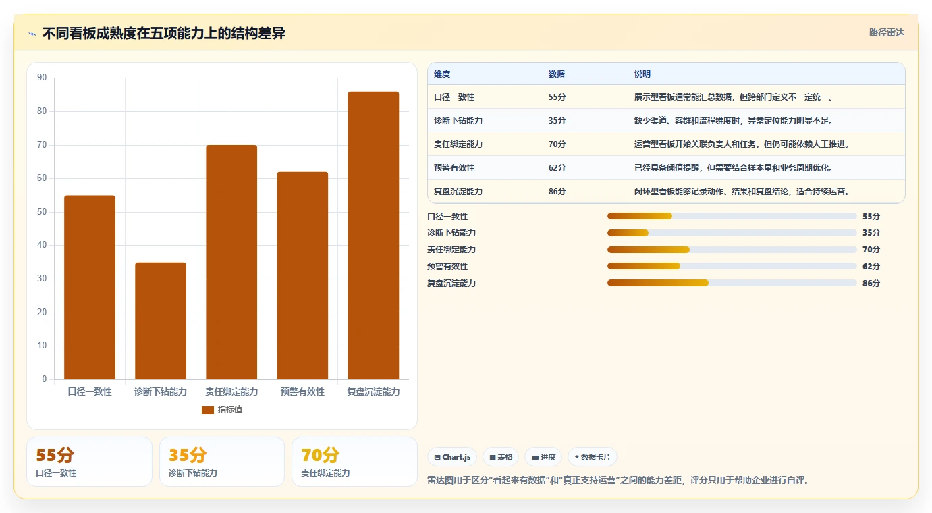Click the 诊断下钻能力 bar in chart
Image resolution: width=932 pixels, height=513 pixels.
[161, 321]
